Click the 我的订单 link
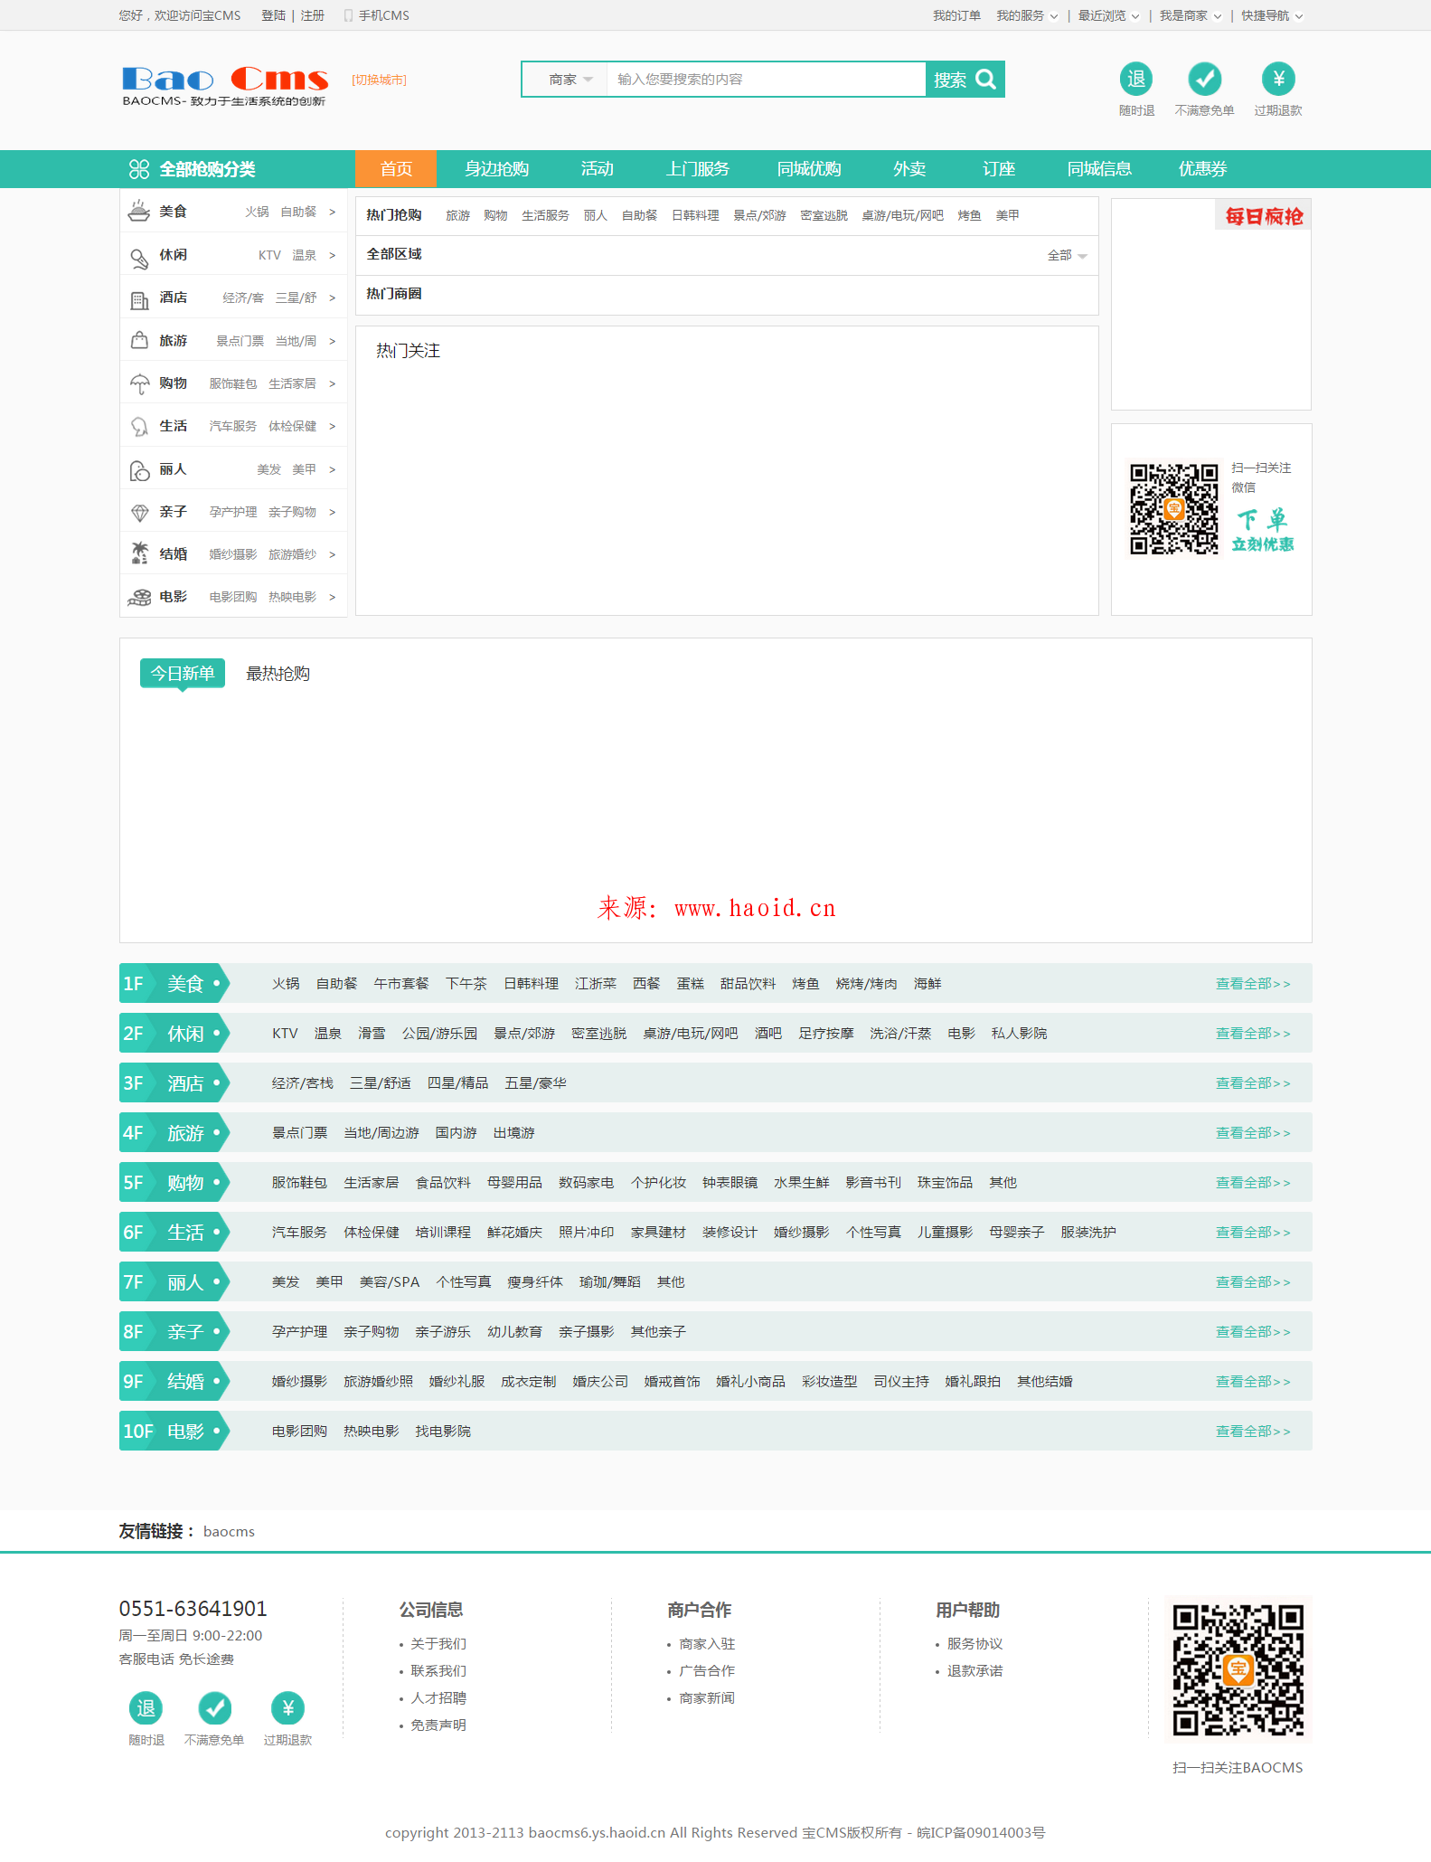This screenshot has width=1431, height=1862. [956, 15]
